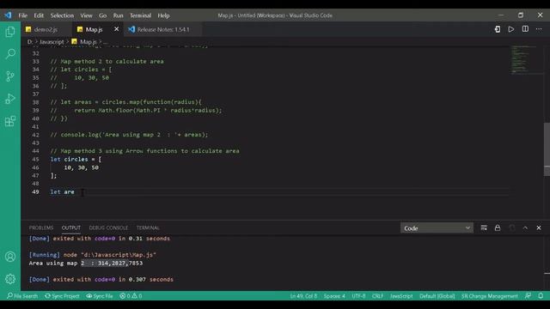Change language mode JavaScript in status bar
Screen dimensions: 550x309
click(401, 296)
